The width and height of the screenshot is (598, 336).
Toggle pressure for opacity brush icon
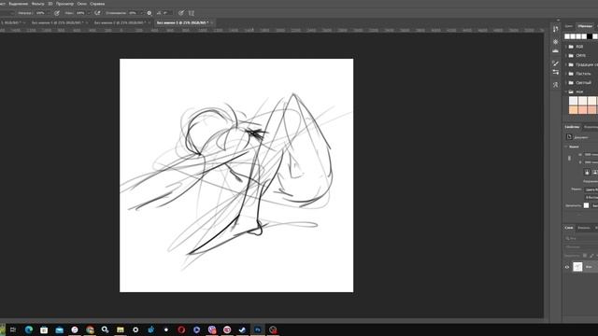coord(57,13)
